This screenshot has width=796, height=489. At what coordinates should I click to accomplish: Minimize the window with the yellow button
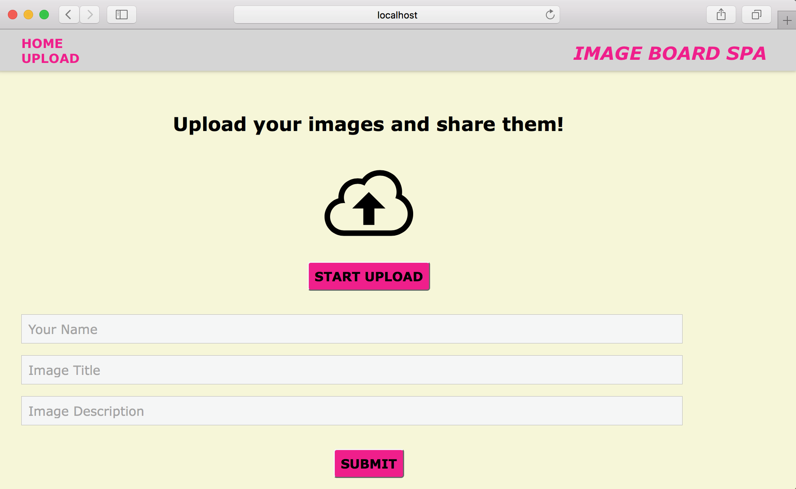[28, 15]
